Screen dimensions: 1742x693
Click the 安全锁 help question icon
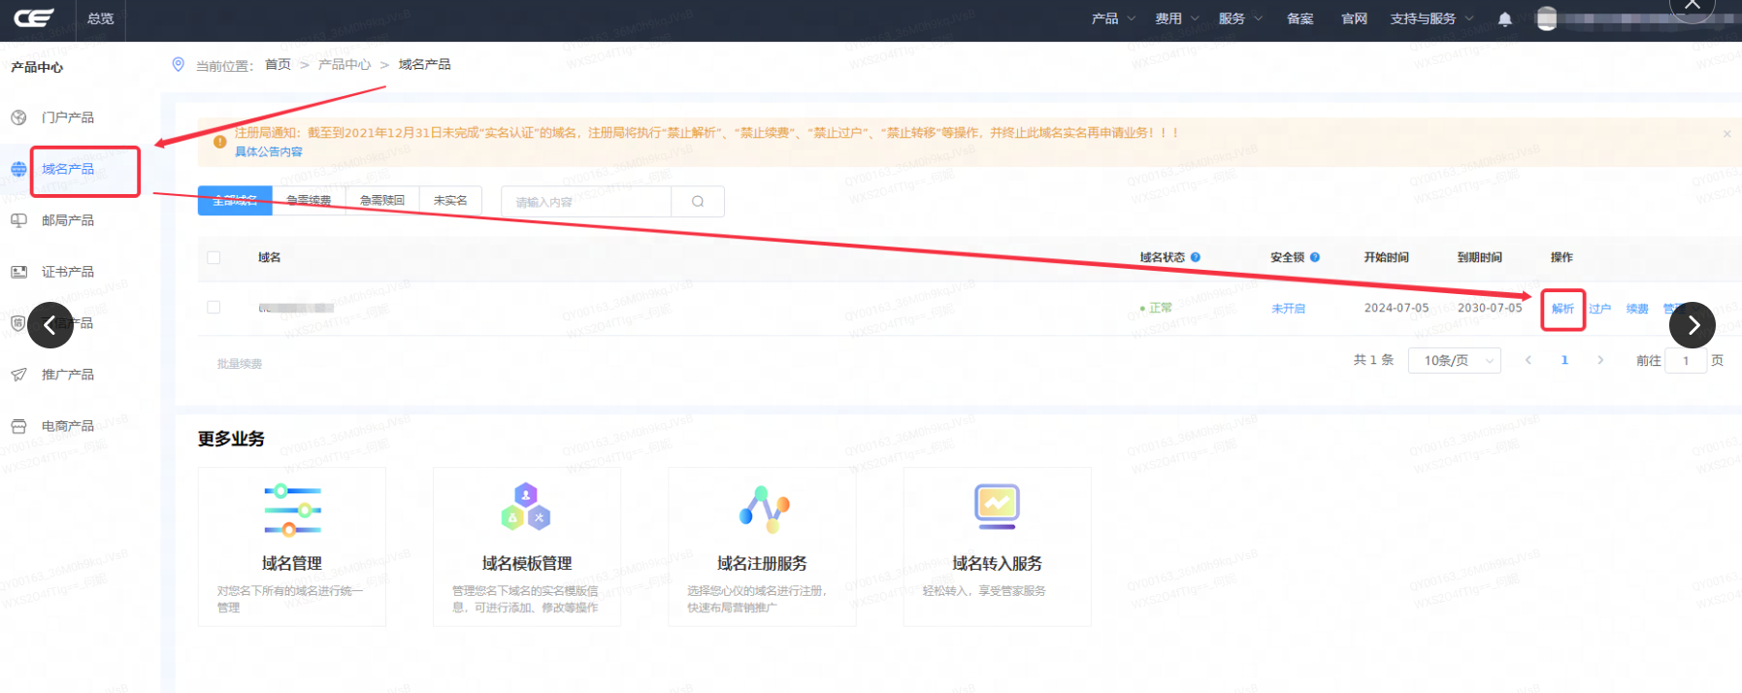[1315, 257]
